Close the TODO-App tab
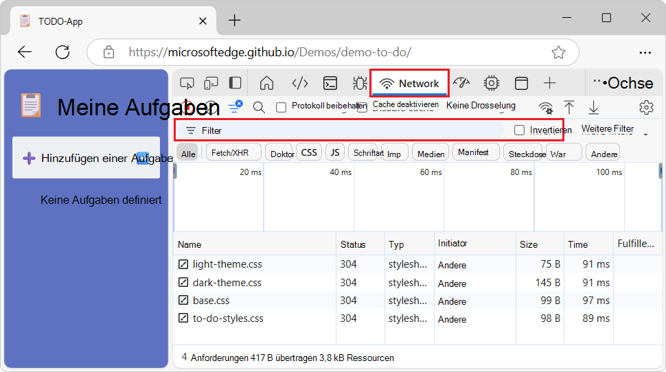This screenshot has width=666, height=372. [203, 21]
